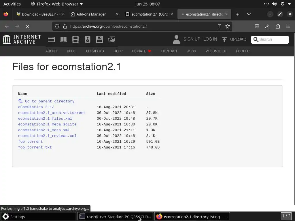This screenshot has height=221, width=295.
Task: Switch to terminal window in taskbar
Action: pos(115,217)
